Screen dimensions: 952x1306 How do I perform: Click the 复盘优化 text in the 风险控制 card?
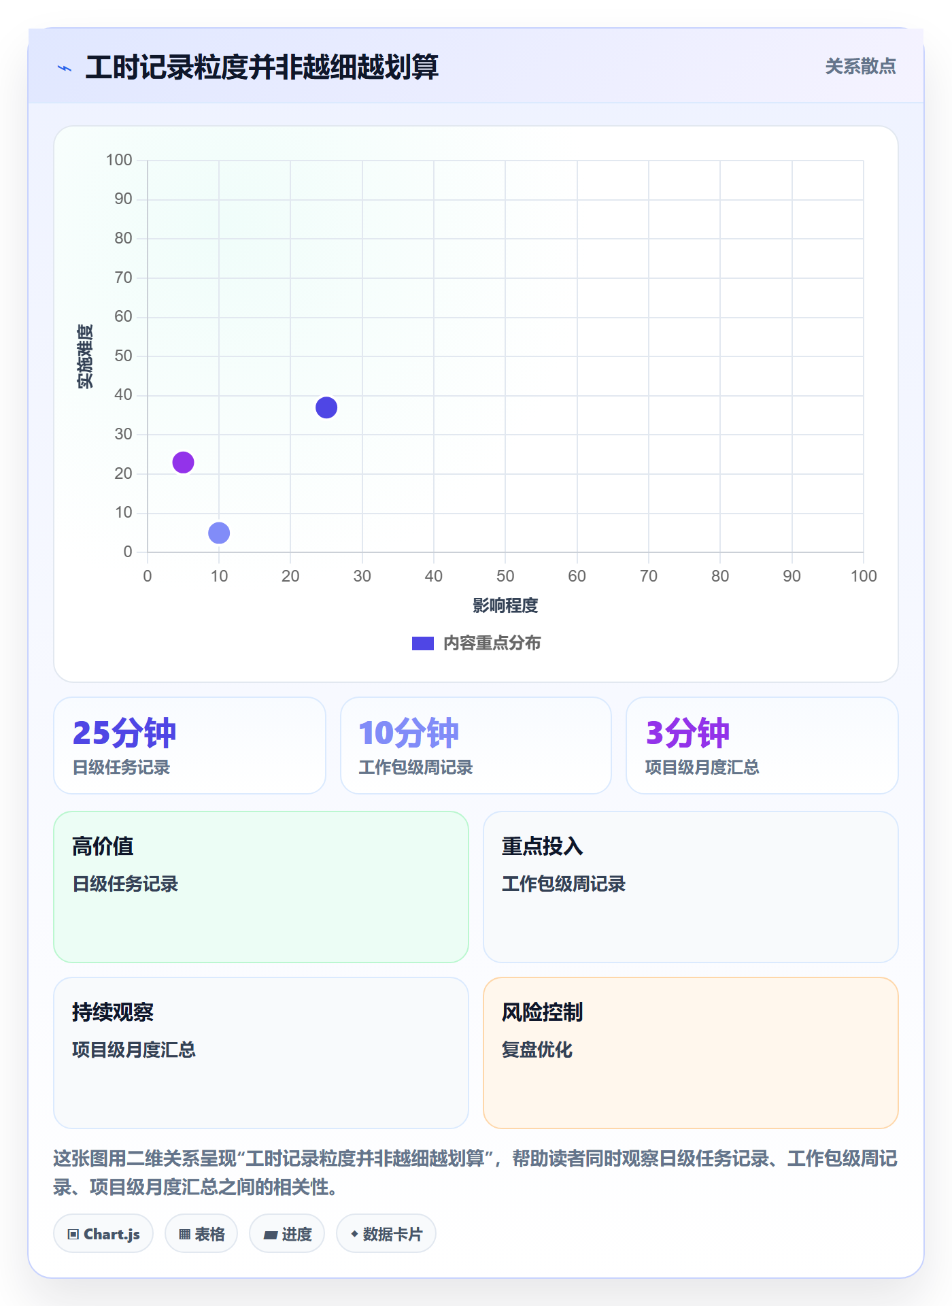point(537,1050)
